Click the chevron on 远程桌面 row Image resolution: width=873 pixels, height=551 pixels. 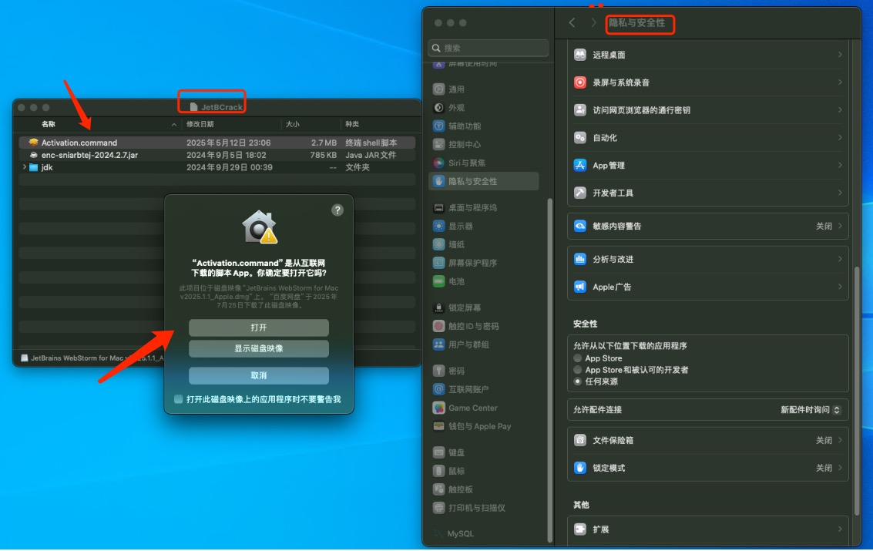point(840,55)
